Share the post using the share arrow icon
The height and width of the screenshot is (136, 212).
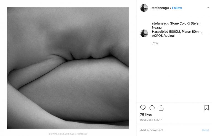[x=161, y=108]
